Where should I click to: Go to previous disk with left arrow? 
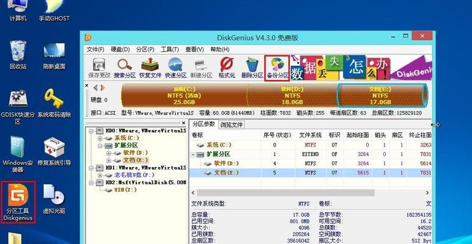(96, 88)
